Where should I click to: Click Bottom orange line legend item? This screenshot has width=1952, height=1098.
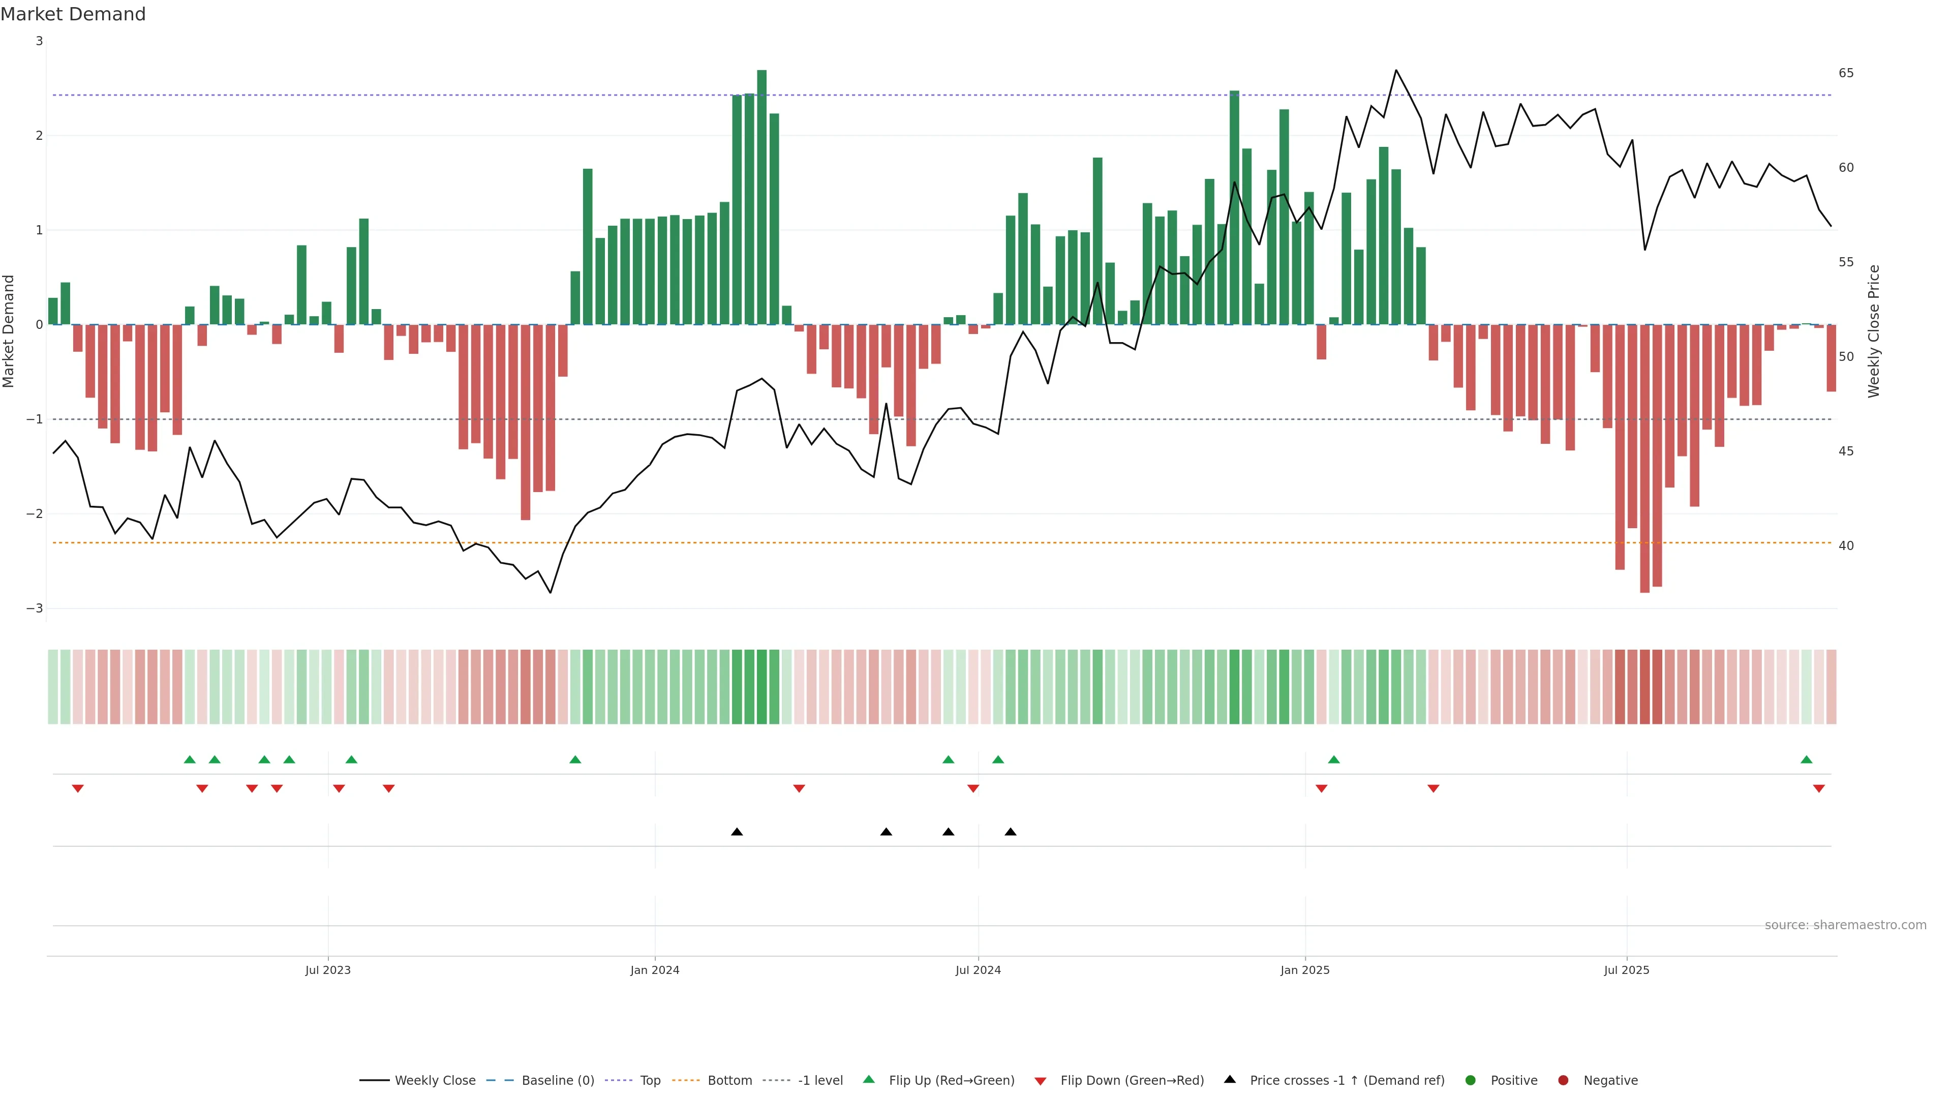pos(729,1081)
